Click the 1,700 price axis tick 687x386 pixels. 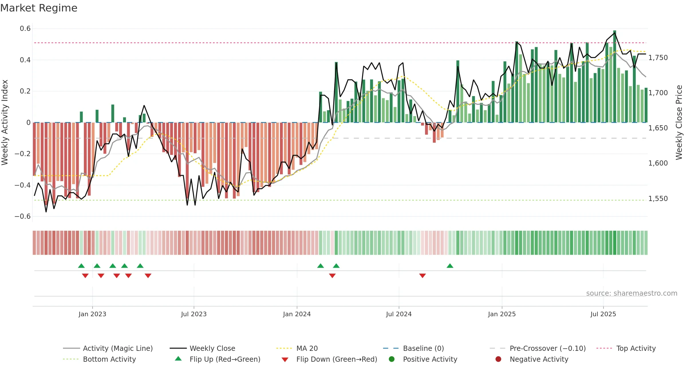click(x=658, y=93)
